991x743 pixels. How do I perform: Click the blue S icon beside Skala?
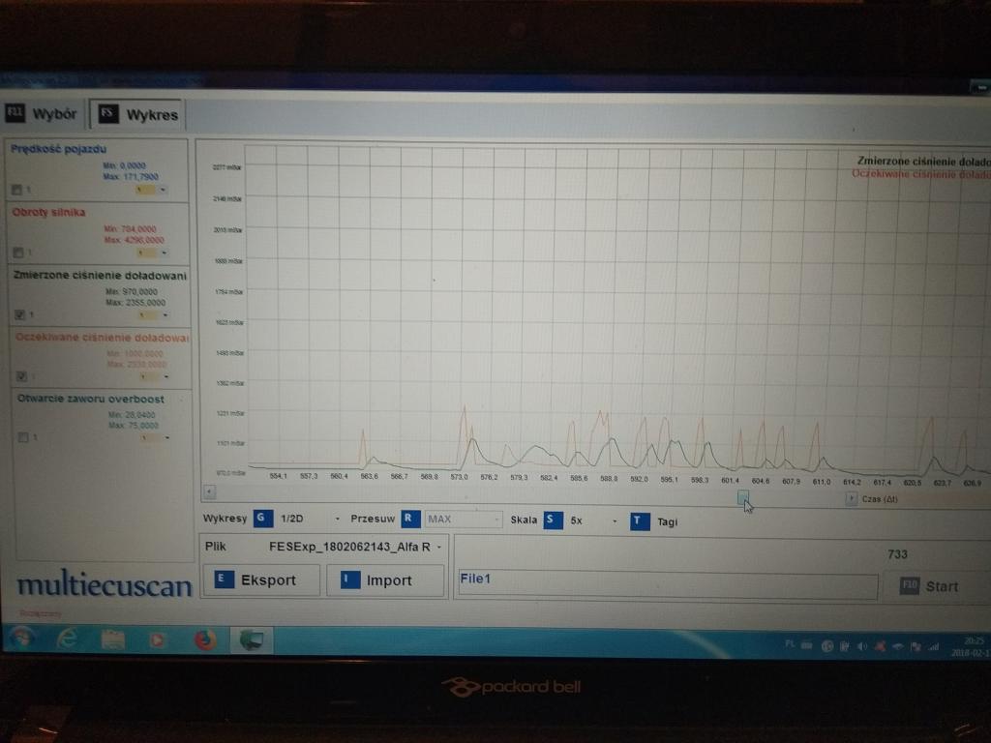click(x=554, y=520)
